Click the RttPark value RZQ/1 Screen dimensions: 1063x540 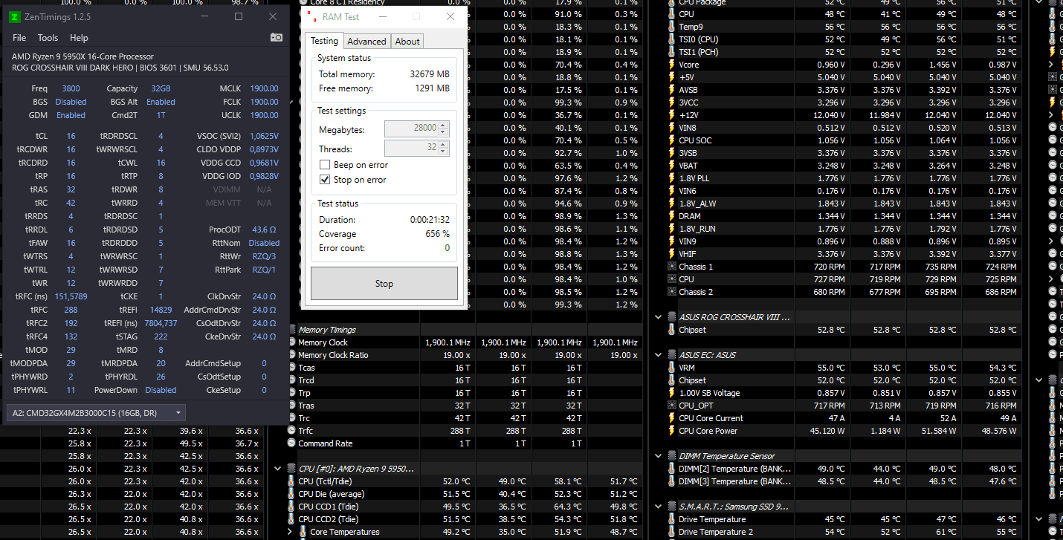(x=265, y=270)
